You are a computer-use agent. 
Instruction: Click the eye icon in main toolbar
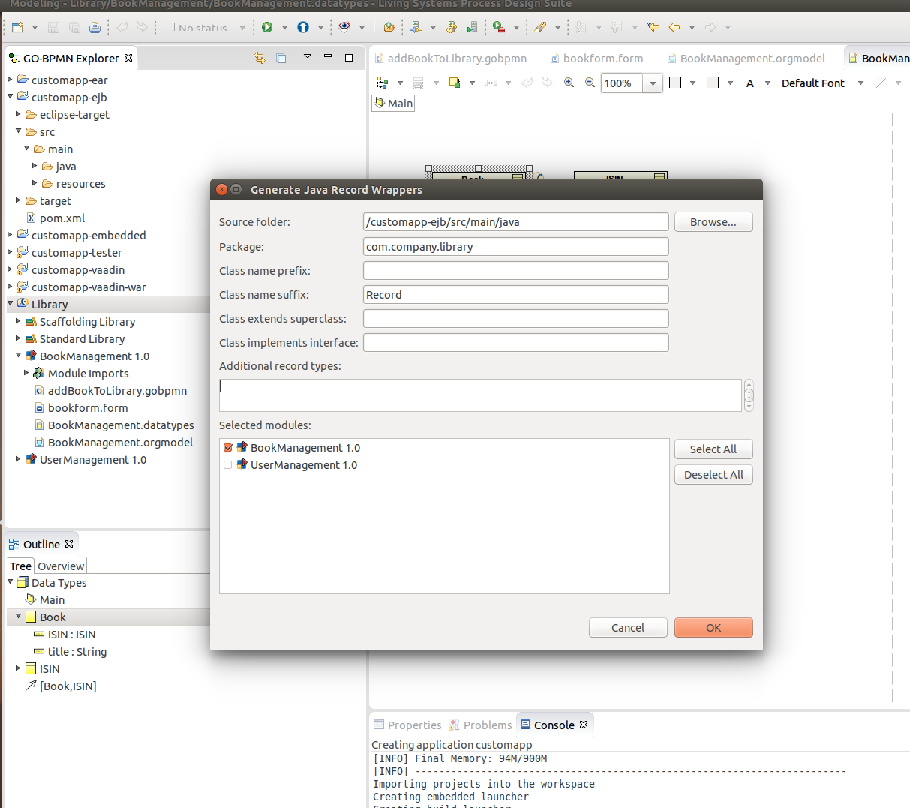click(344, 27)
